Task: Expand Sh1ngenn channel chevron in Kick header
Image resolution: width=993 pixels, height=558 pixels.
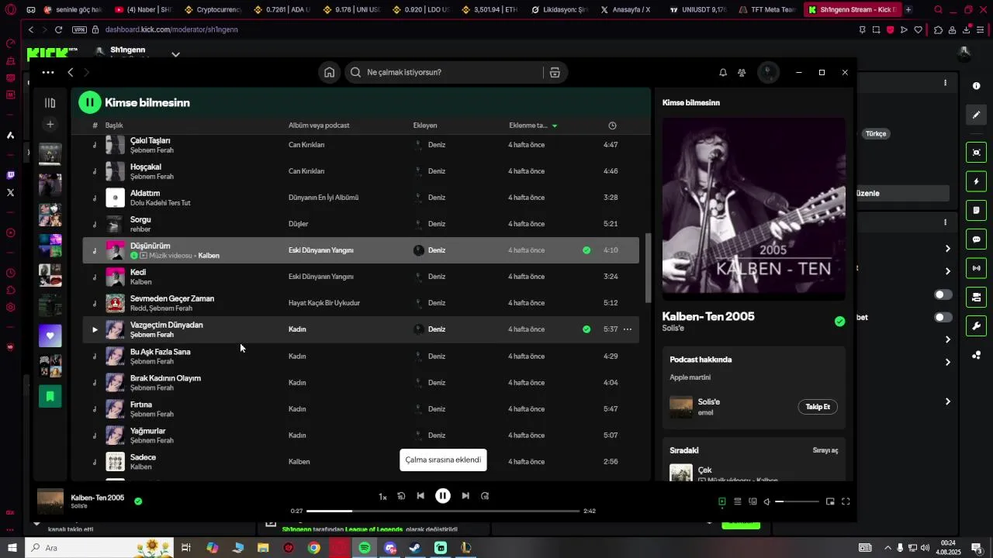Action: (175, 54)
